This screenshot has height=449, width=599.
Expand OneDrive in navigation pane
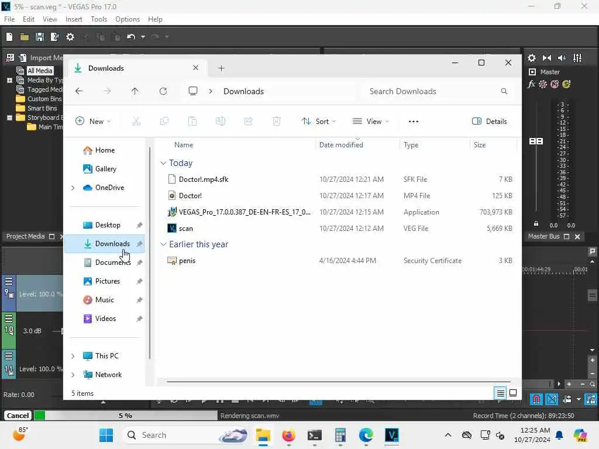point(73,188)
